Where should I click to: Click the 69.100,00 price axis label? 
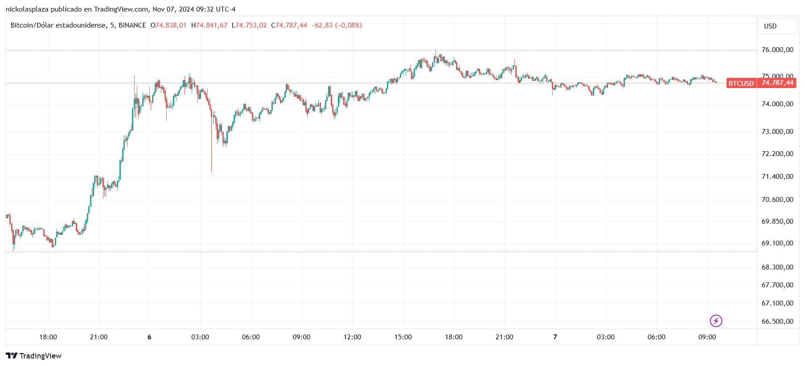coord(777,243)
